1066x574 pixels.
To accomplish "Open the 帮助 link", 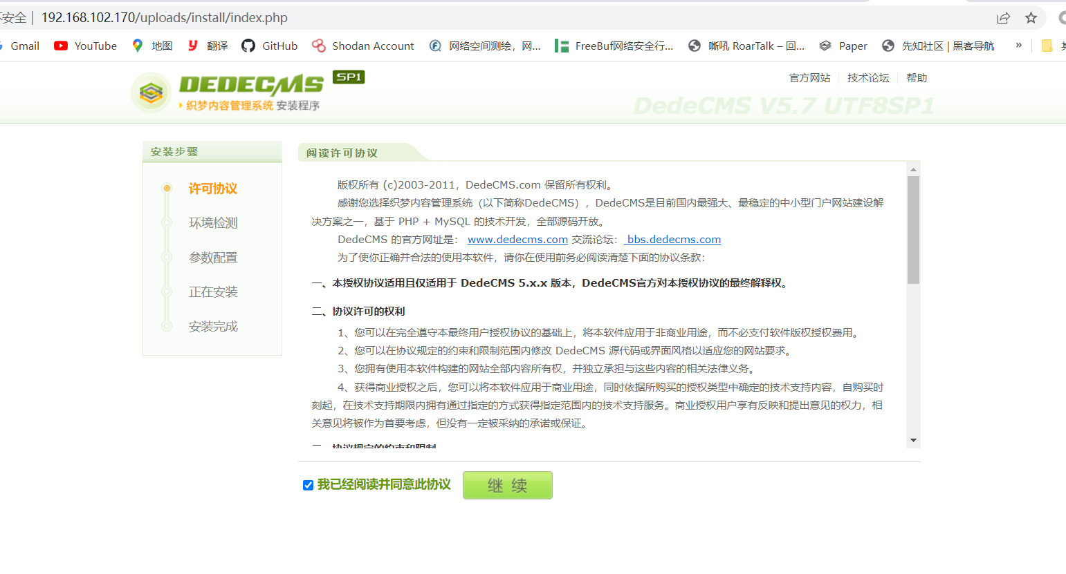I will click(917, 77).
